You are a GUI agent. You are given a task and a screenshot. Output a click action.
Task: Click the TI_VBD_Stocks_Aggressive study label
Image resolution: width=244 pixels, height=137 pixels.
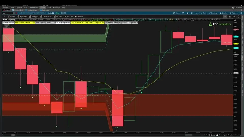click(x=196, y=20)
